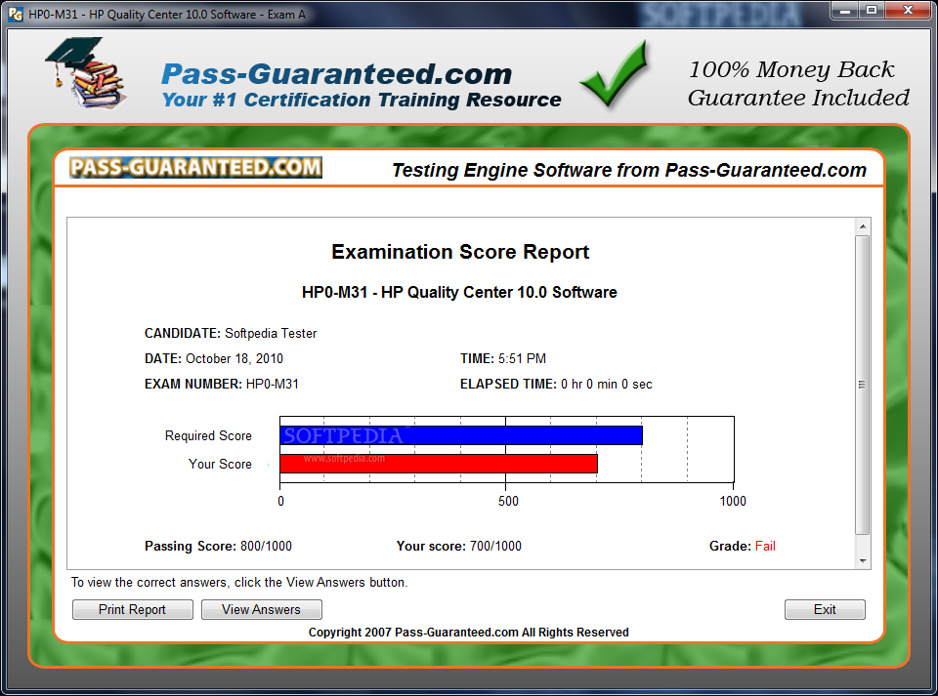The width and height of the screenshot is (938, 696).
Task: Click the 'Your Score' chart label
Action: pos(220,465)
